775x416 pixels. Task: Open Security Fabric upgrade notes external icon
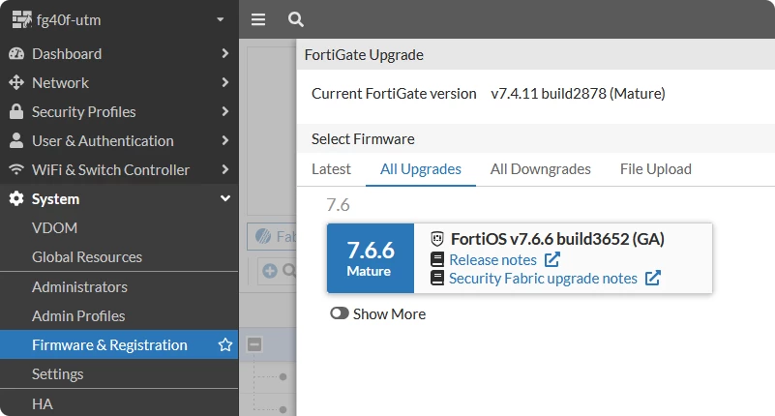[x=653, y=278]
